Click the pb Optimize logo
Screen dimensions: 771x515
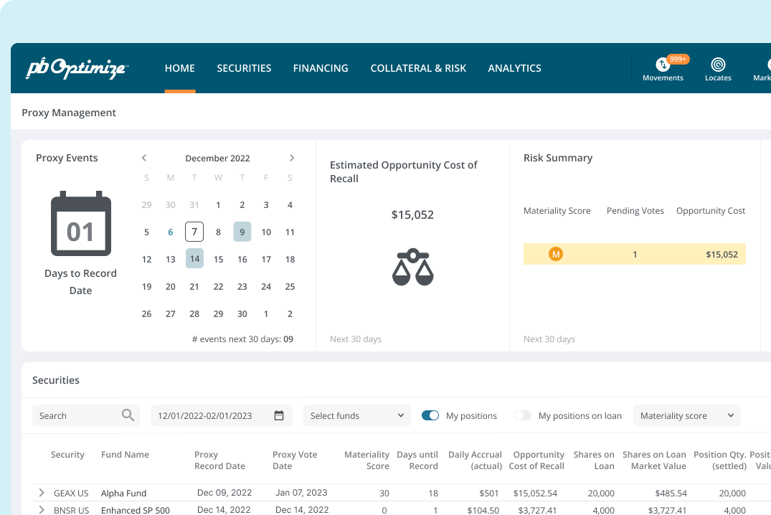77,68
